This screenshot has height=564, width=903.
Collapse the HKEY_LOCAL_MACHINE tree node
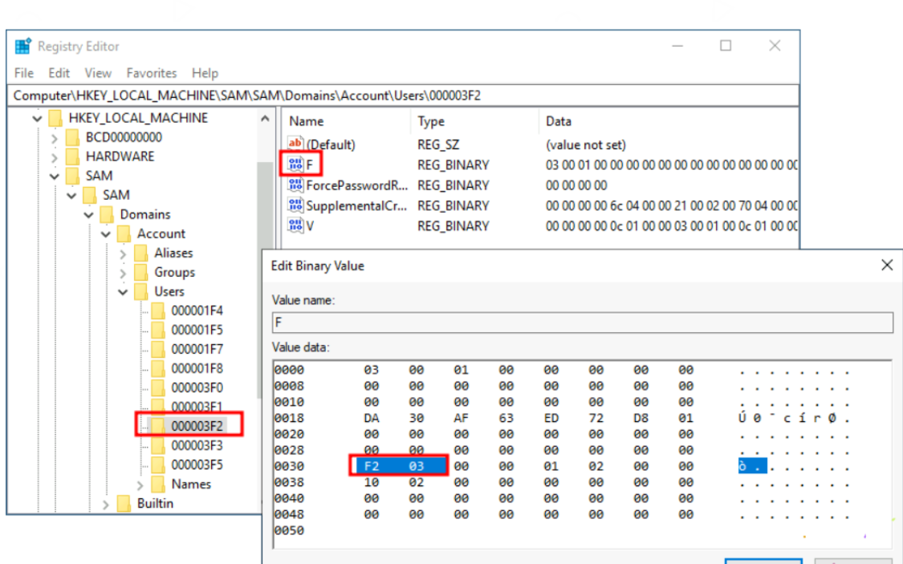pyautogui.click(x=38, y=119)
